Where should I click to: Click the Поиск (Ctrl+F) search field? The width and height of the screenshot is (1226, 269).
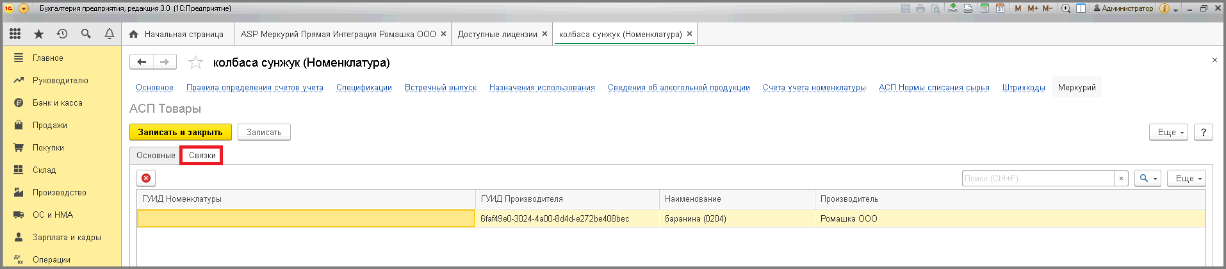1038,178
